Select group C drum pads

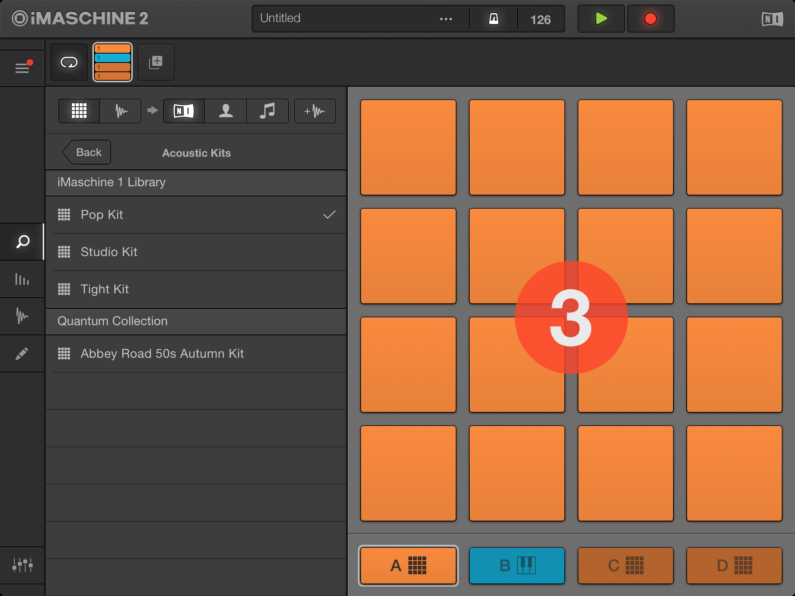[x=626, y=565]
